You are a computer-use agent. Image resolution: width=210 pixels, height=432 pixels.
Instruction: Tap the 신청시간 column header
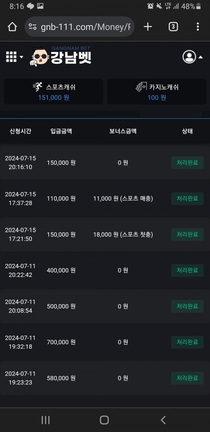point(20,131)
